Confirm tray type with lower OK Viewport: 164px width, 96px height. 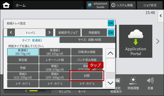(111, 33)
